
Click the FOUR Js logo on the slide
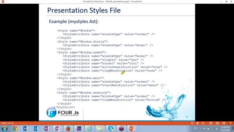click(63, 112)
